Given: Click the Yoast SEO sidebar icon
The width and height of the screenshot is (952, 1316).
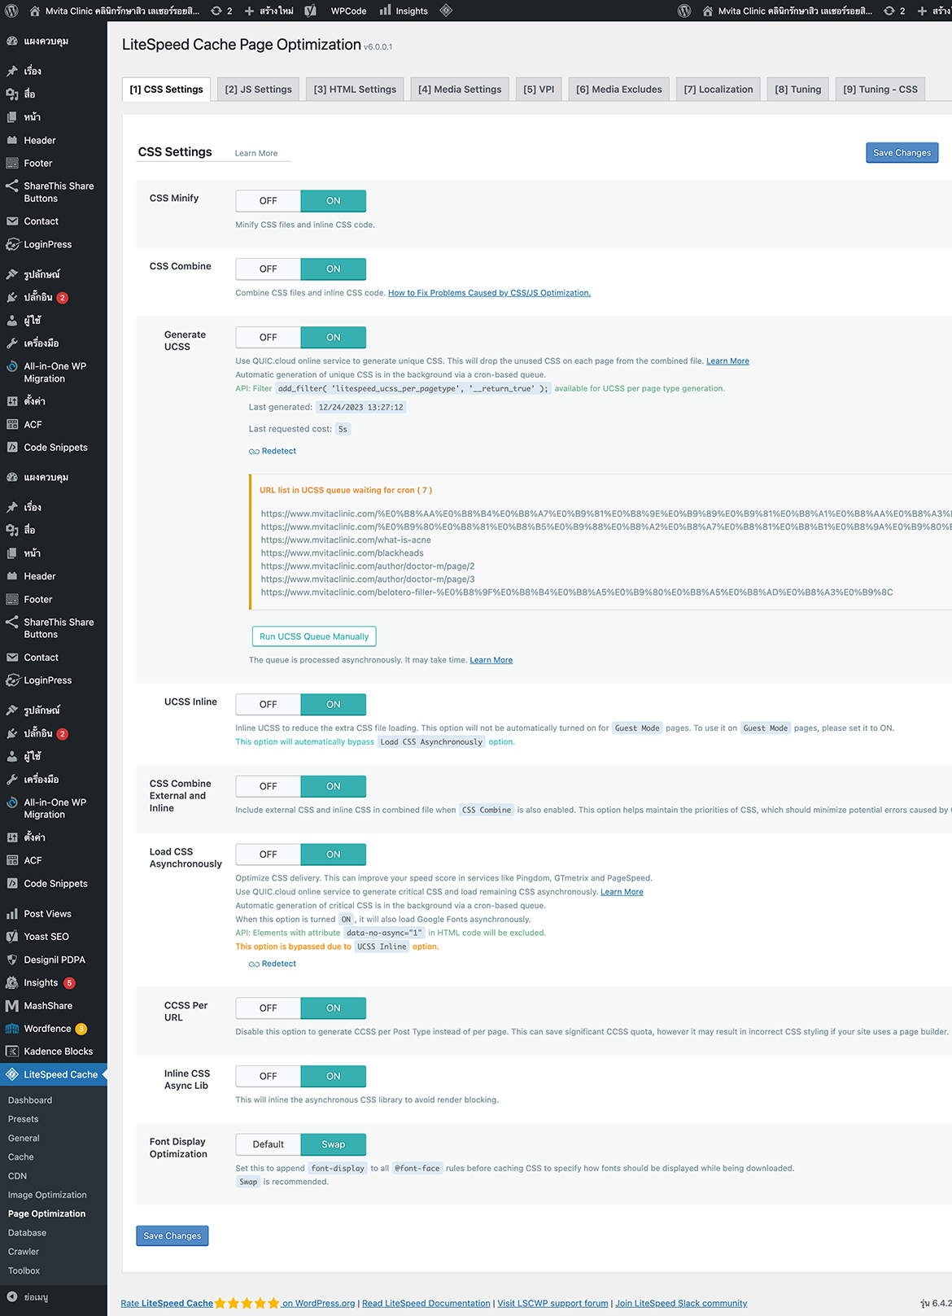Looking at the screenshot, I should [x=12, y=937].
